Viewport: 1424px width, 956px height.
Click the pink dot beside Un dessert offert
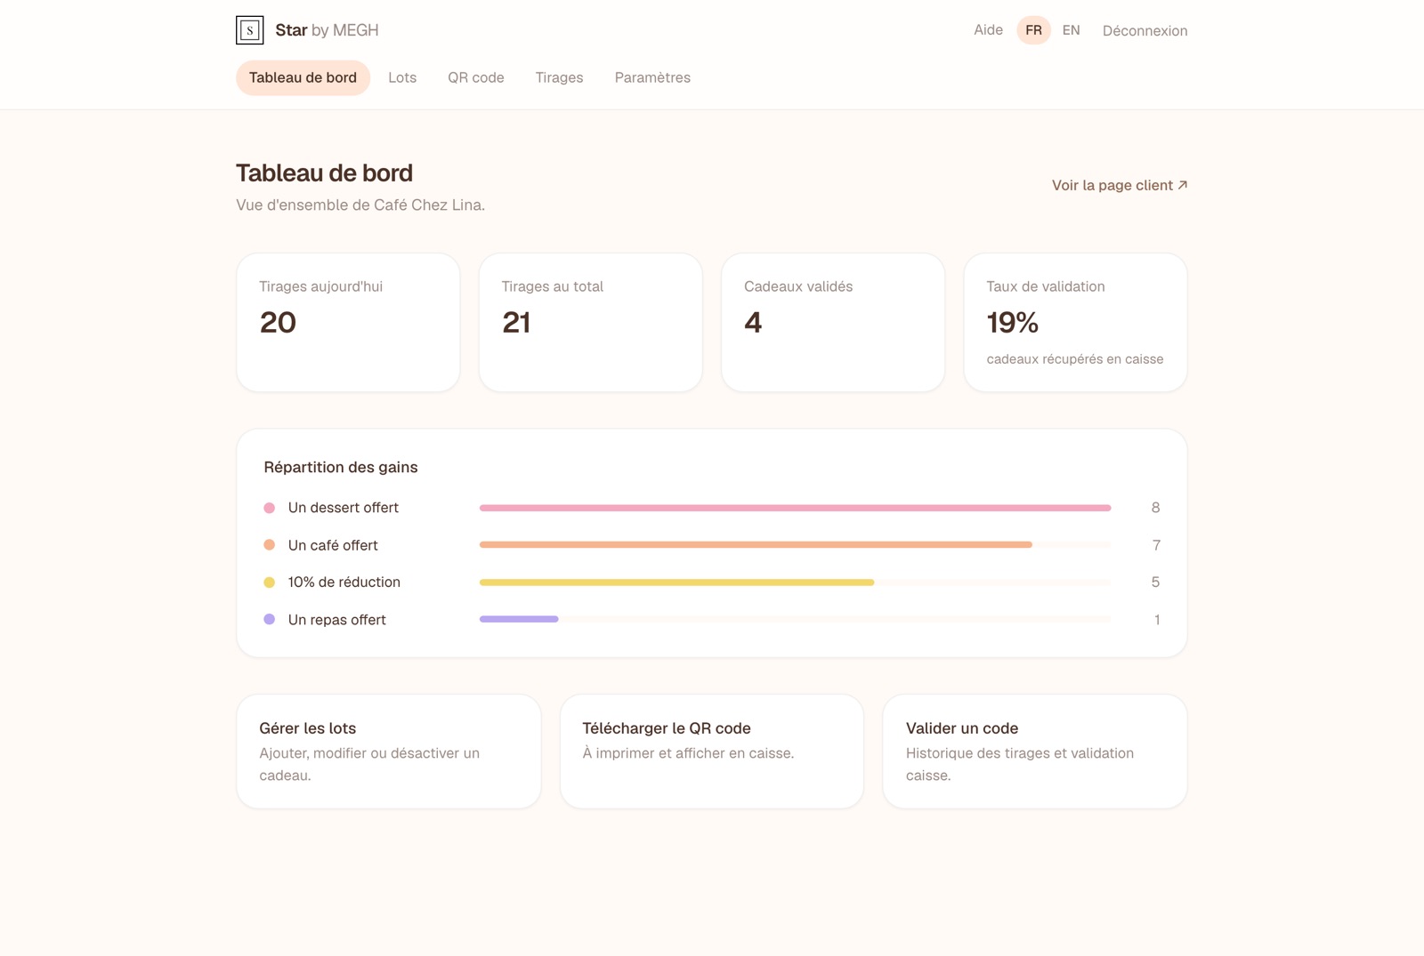(270, 508)
